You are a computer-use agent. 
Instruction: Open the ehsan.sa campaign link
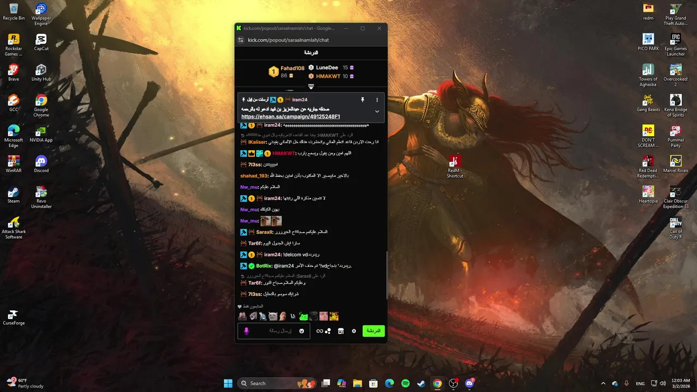[x=291, y=117]
